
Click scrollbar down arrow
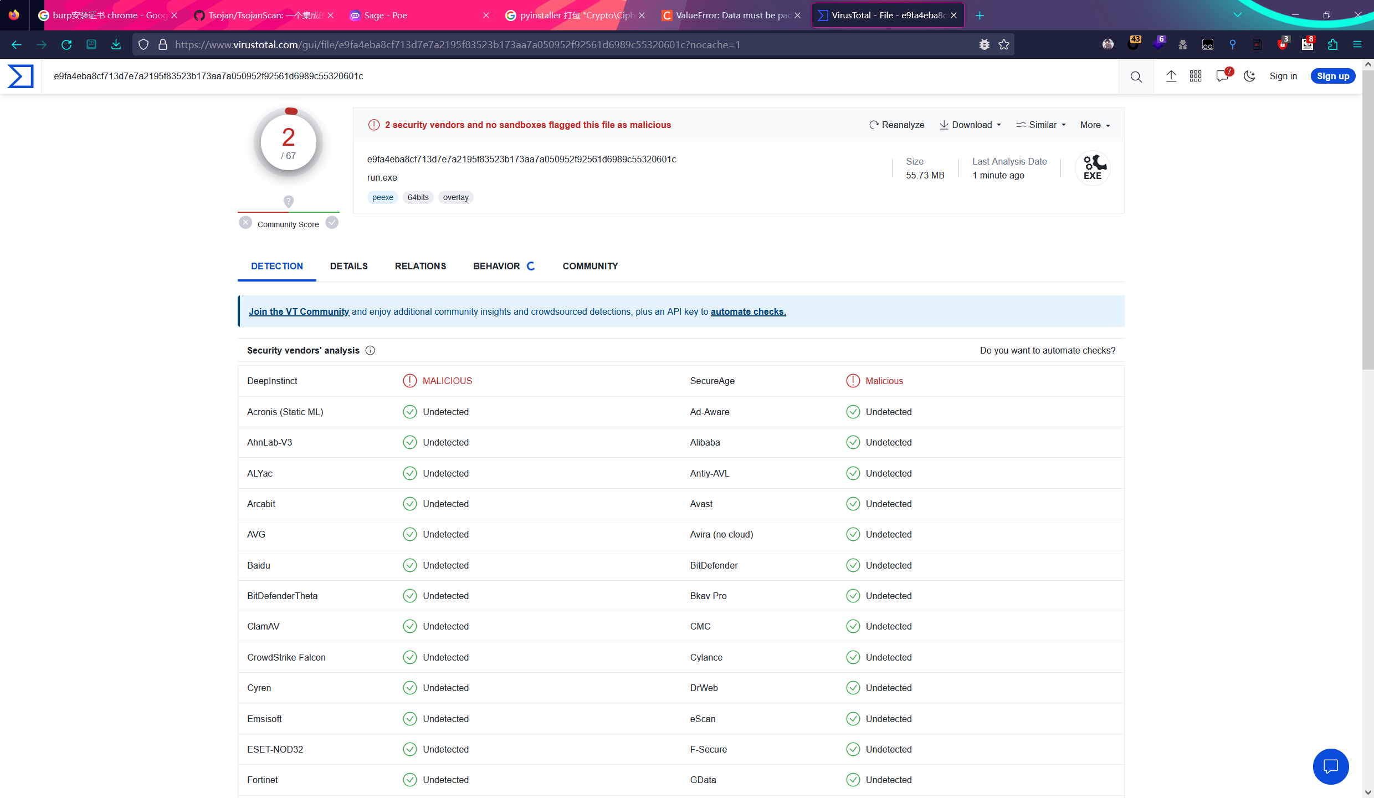tap(1368, 792)
